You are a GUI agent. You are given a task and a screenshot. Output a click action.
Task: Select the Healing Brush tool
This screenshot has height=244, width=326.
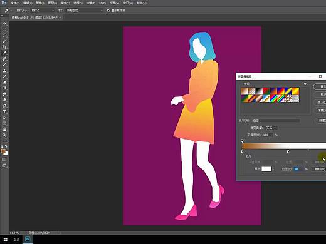coord(4,59)
